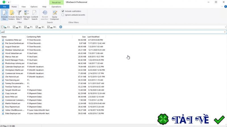Collapse the ribbon with the chevron
227x127 pixels.
[222, 7]
